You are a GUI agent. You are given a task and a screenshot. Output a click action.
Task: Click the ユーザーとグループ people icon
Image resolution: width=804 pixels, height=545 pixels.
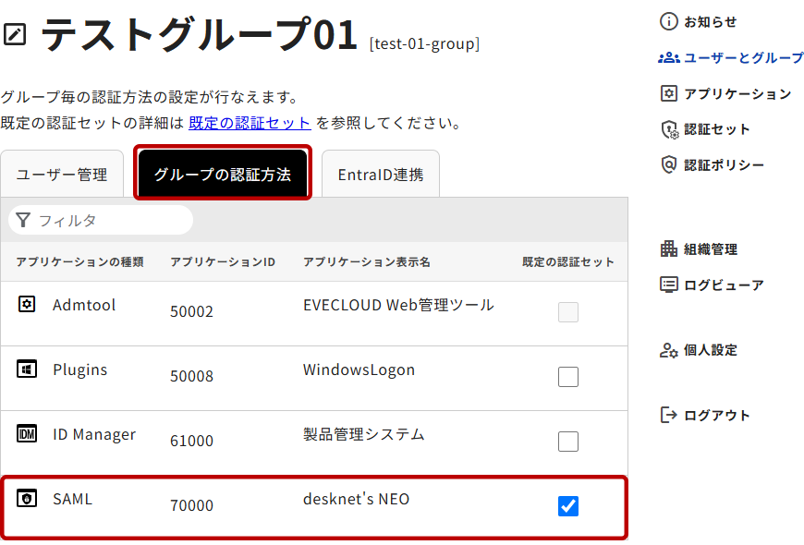669,57
